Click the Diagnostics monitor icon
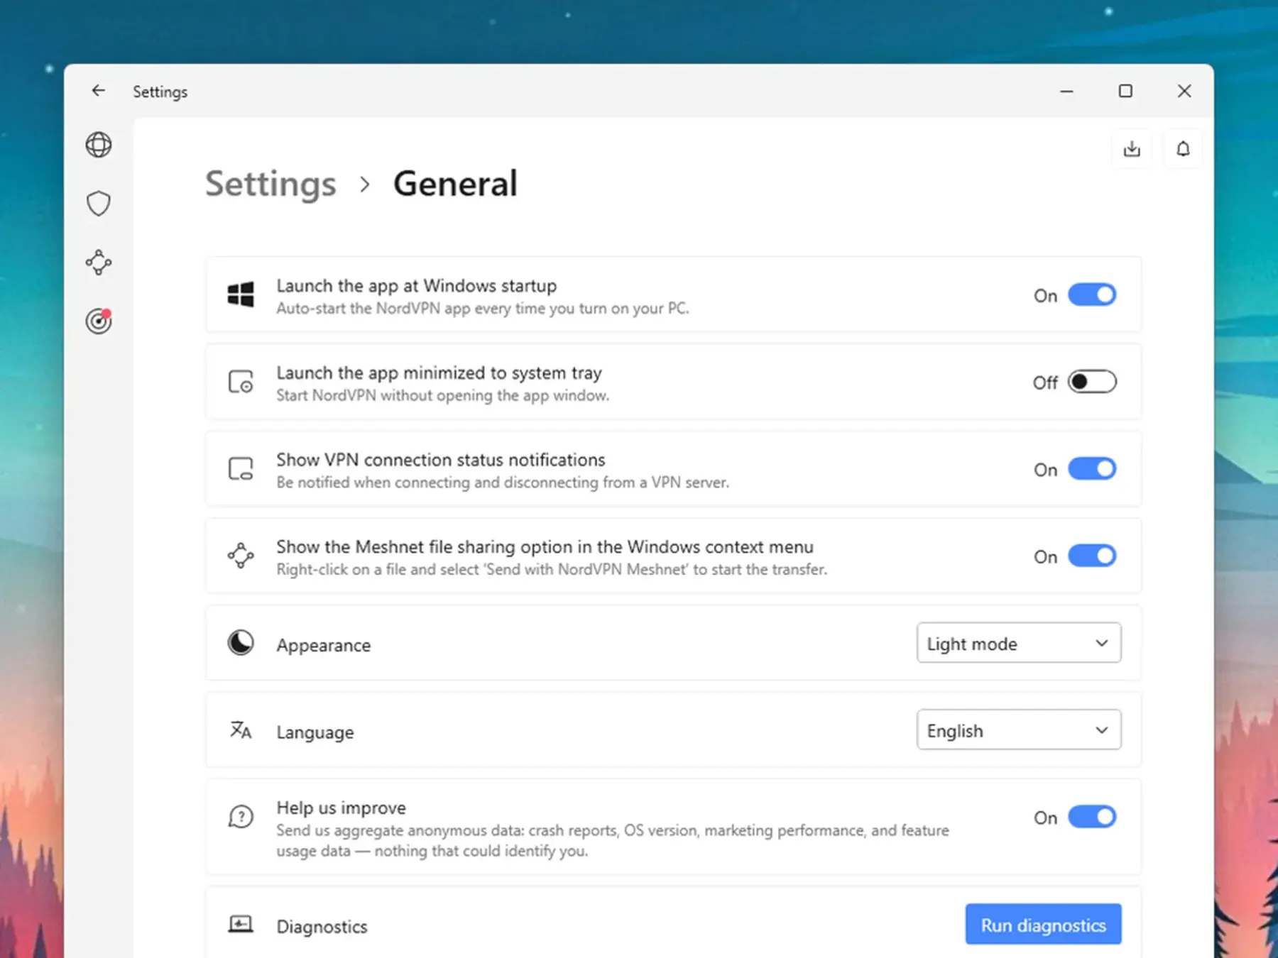Image resolution: width=1278 pixels, height=958 pixels. (241, 924)
